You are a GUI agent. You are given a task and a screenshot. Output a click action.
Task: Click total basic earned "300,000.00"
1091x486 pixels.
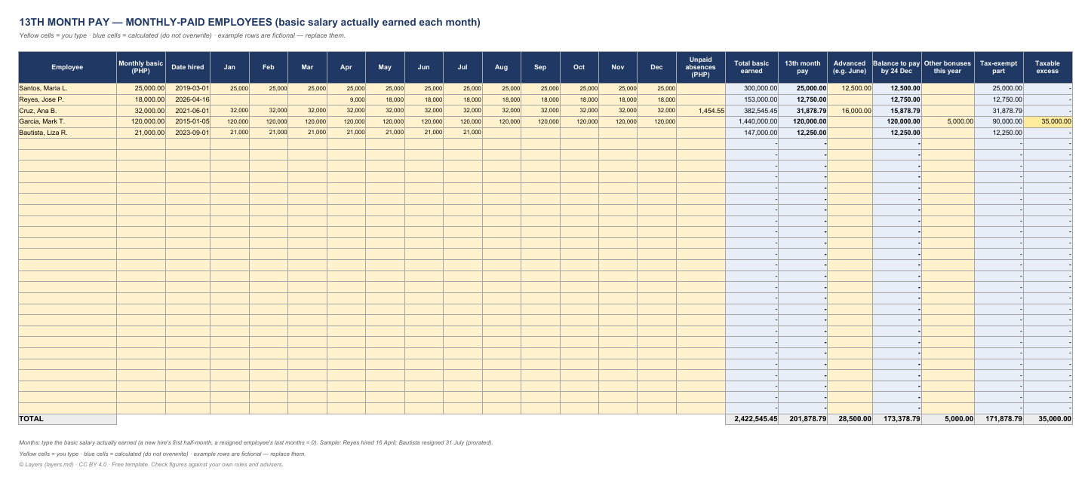(x=751, y=88)
